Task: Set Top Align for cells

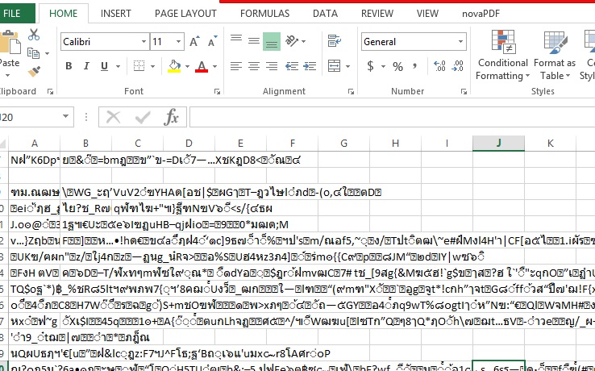Action: 236,40
